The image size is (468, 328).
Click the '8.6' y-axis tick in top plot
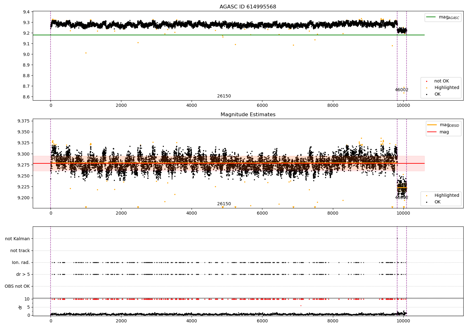pyautogui.click(x=27, y=97)
